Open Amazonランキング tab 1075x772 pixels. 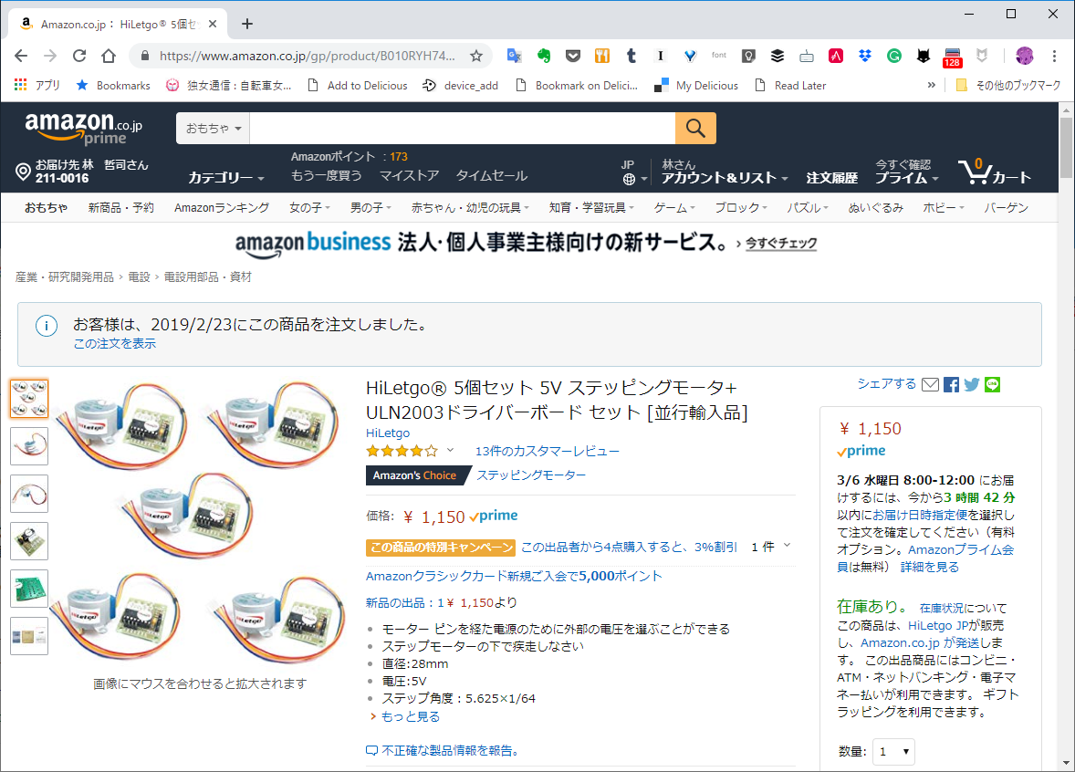coord(222,208)
